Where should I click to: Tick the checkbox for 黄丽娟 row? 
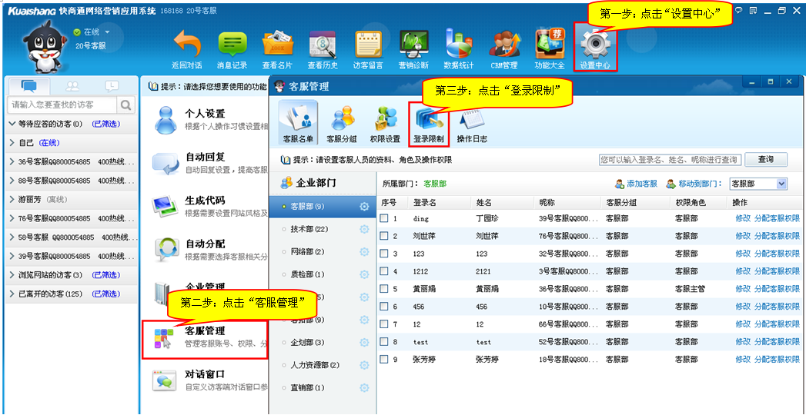tap(384, 289)
